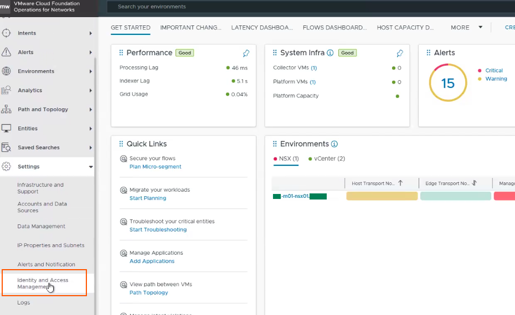Image resolution: width=515 pixels, height=315 pixels.
Task: Collapse the Settings menu arrow
Action: pos(91,166)
